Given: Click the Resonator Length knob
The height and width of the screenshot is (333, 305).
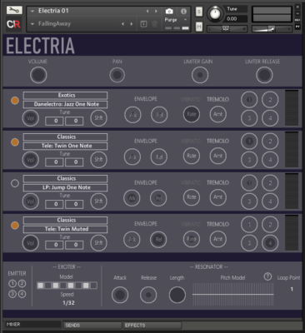Looking at the screenshot, I should tap(177, 295).
